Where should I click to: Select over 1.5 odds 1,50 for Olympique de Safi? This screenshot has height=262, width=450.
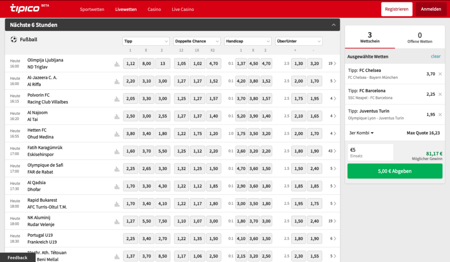(298, 168)
